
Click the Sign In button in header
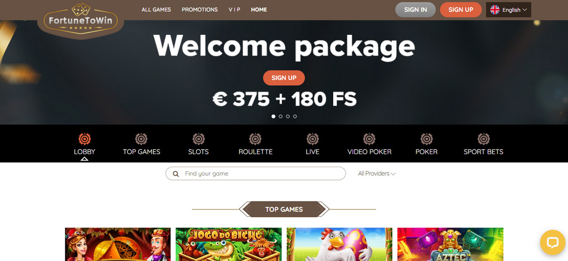pyautogui.click(x=416, y=9)
